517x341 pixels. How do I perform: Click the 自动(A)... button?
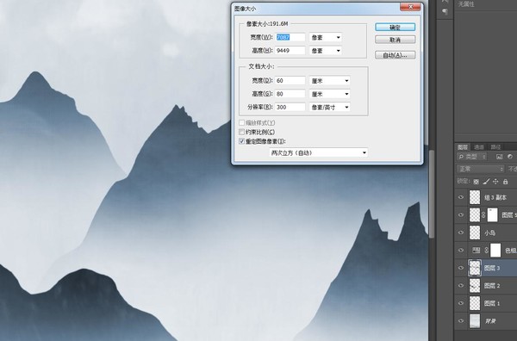click(395, 55)
